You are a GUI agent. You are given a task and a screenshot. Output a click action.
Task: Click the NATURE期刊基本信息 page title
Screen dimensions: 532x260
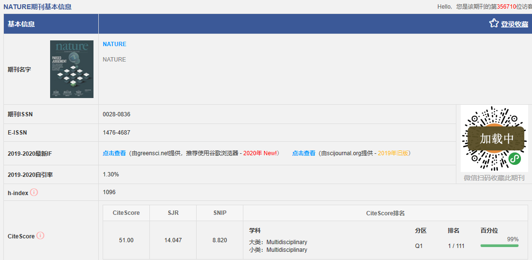[x=37, y=7]
